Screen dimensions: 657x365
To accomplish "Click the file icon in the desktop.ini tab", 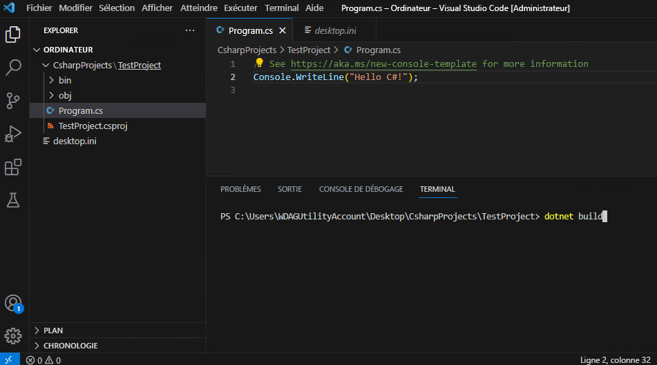I will click(x=307, y=30).
